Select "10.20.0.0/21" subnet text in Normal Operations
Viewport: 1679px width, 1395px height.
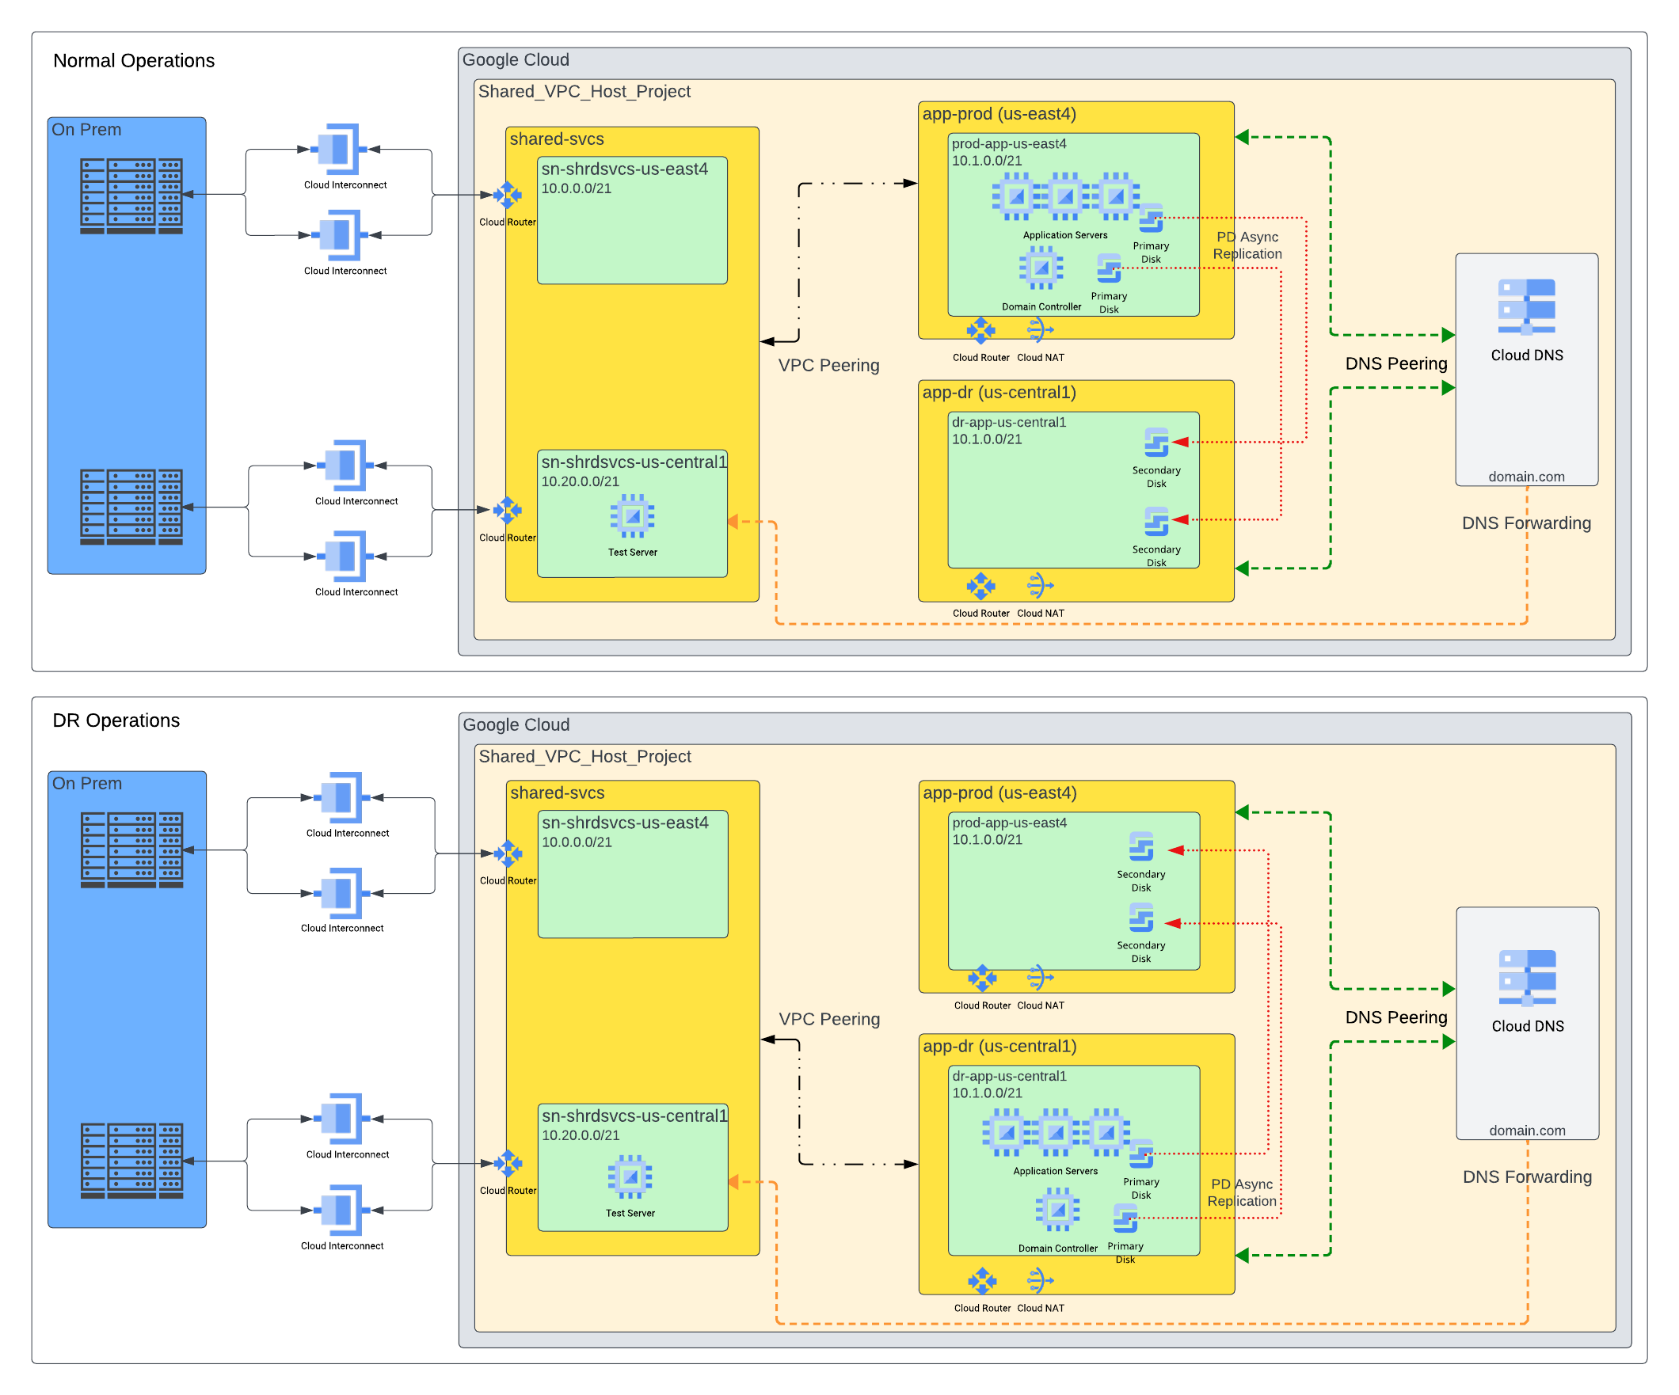tap(581, 481)
